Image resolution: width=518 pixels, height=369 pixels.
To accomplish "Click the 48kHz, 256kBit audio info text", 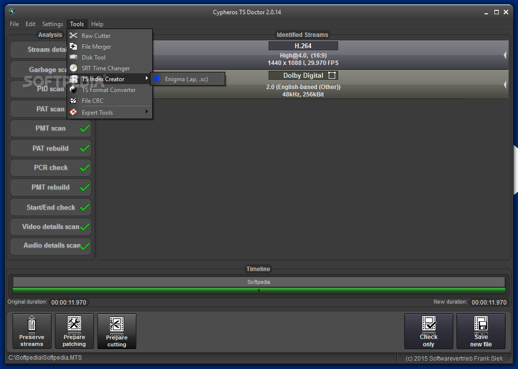I will 303,94.
